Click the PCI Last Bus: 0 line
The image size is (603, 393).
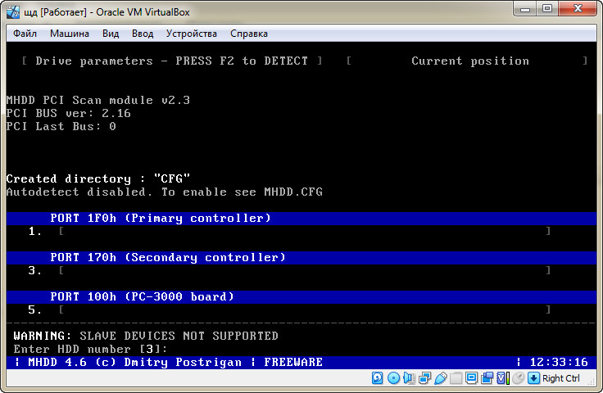click(x=61, y=126)
